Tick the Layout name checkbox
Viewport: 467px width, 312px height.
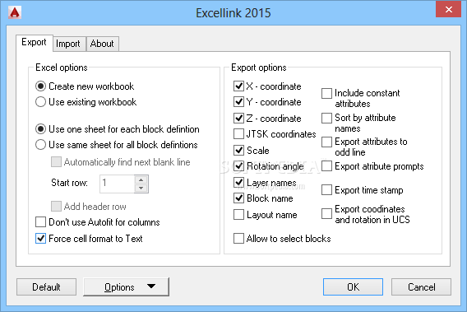(239, 215)
